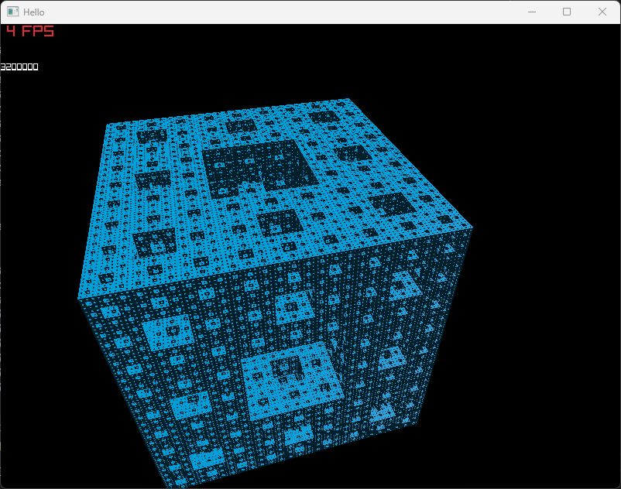Image resolution: width=621 pixels, height=489 pixels.
Task: Minimize the Hello window
Action: coord(532,12)
